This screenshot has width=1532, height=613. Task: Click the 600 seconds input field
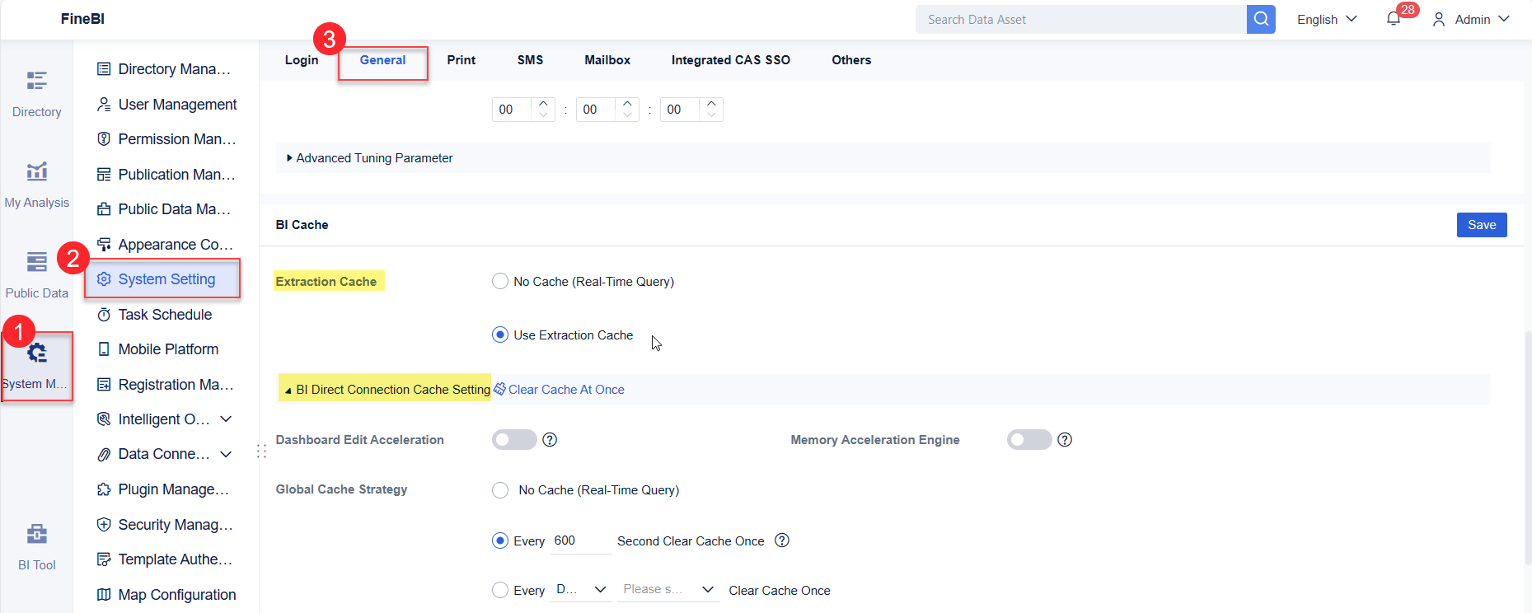coord(581,540)
